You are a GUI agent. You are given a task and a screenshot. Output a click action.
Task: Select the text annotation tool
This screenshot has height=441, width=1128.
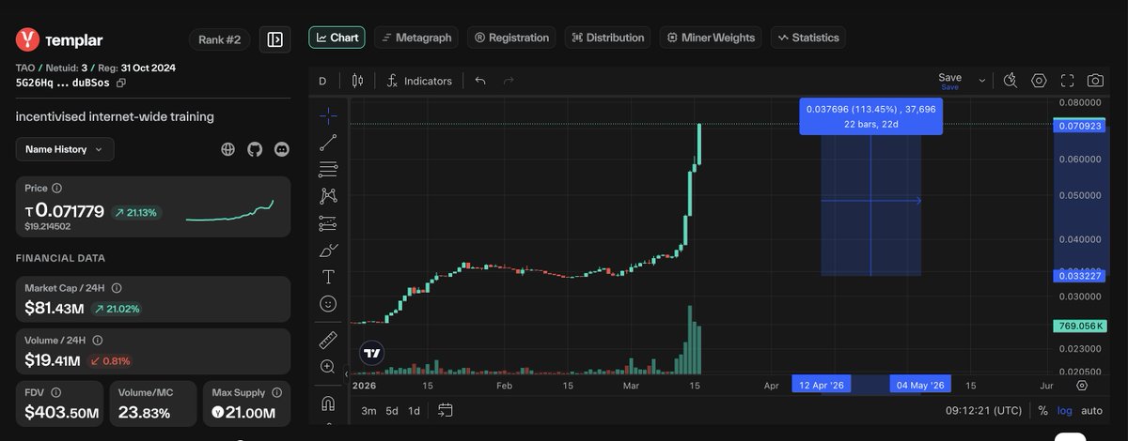coord(328,277)
